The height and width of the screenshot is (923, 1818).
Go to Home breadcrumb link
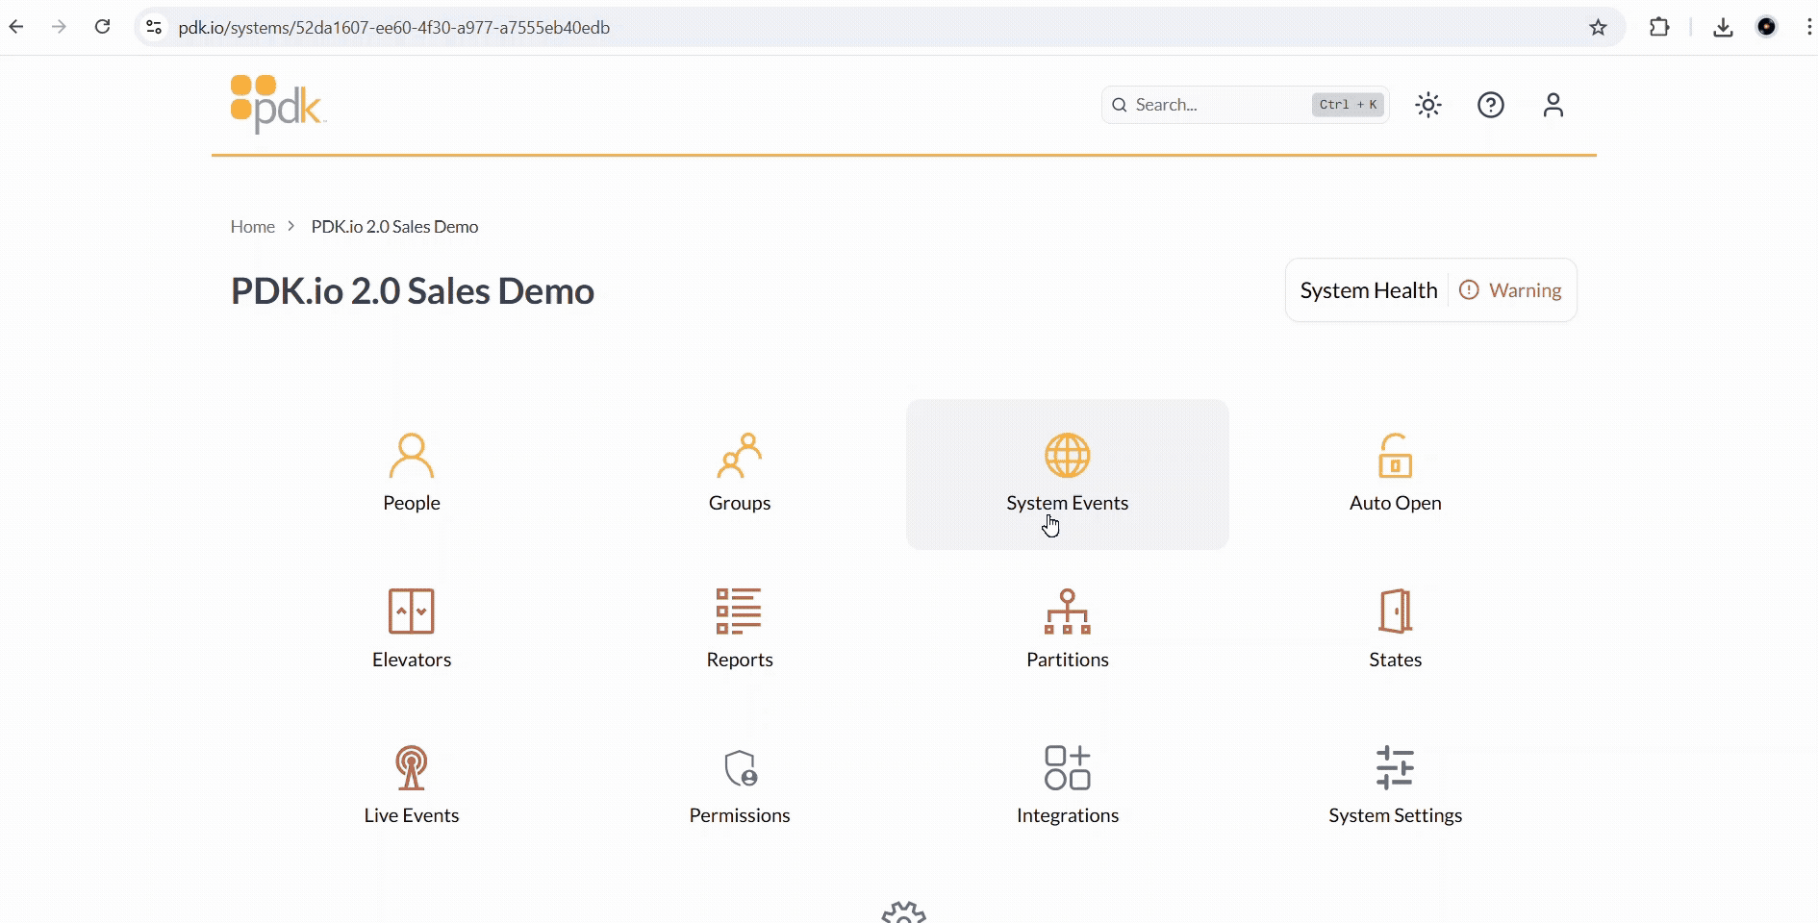pyautogui.click(x=253, y=227)
